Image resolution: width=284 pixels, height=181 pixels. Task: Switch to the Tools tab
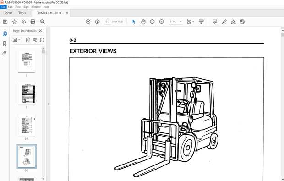coord(22,13)
